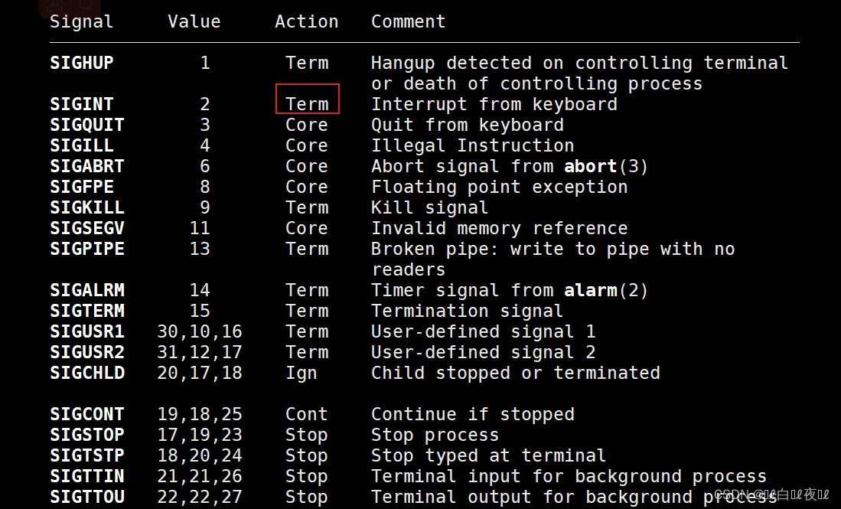Click the red-boxed Term action for SIGINT
The height and width of the screenshot is (509, 841).
click(307, 104)
